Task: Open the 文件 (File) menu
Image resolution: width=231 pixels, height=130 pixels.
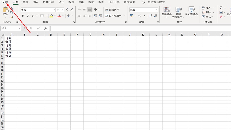Action: point(5,2)
